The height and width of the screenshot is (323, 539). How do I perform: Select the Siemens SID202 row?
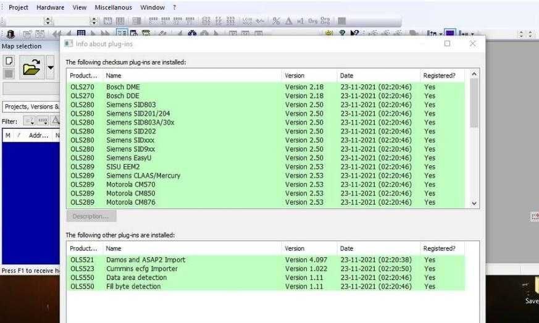(x=266, y=131)
